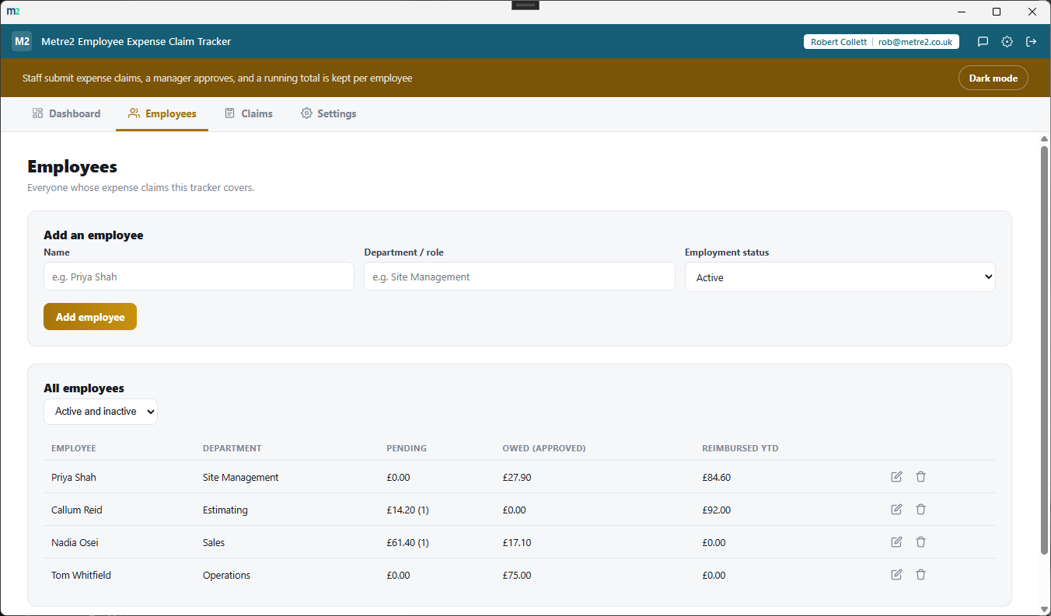Click the All employees section heading

click(x=84, y=388)
